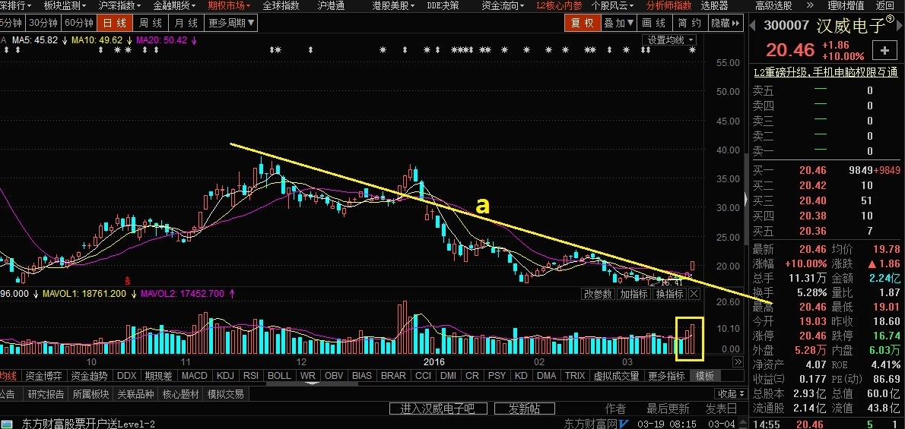This screenshot has width=905, height=429.
Task: Select the 60分钟 period
Action: [79, 23]
